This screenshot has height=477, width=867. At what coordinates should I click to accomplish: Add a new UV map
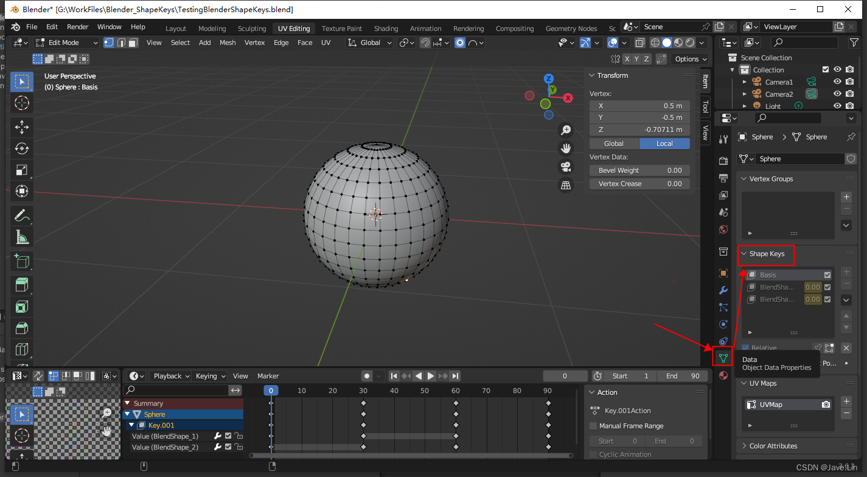[846, 402]
